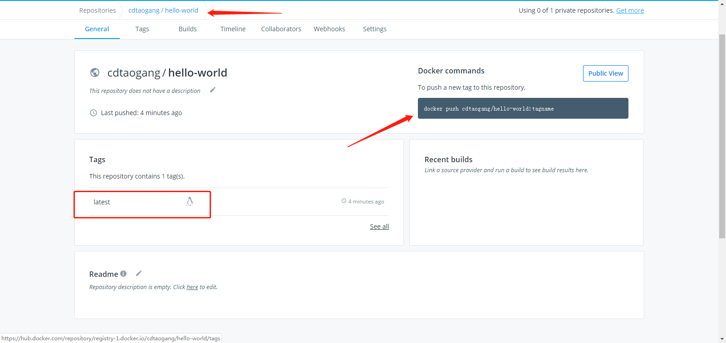
Task: Click the 'here' link in Readme
Action: pos(192,287)
